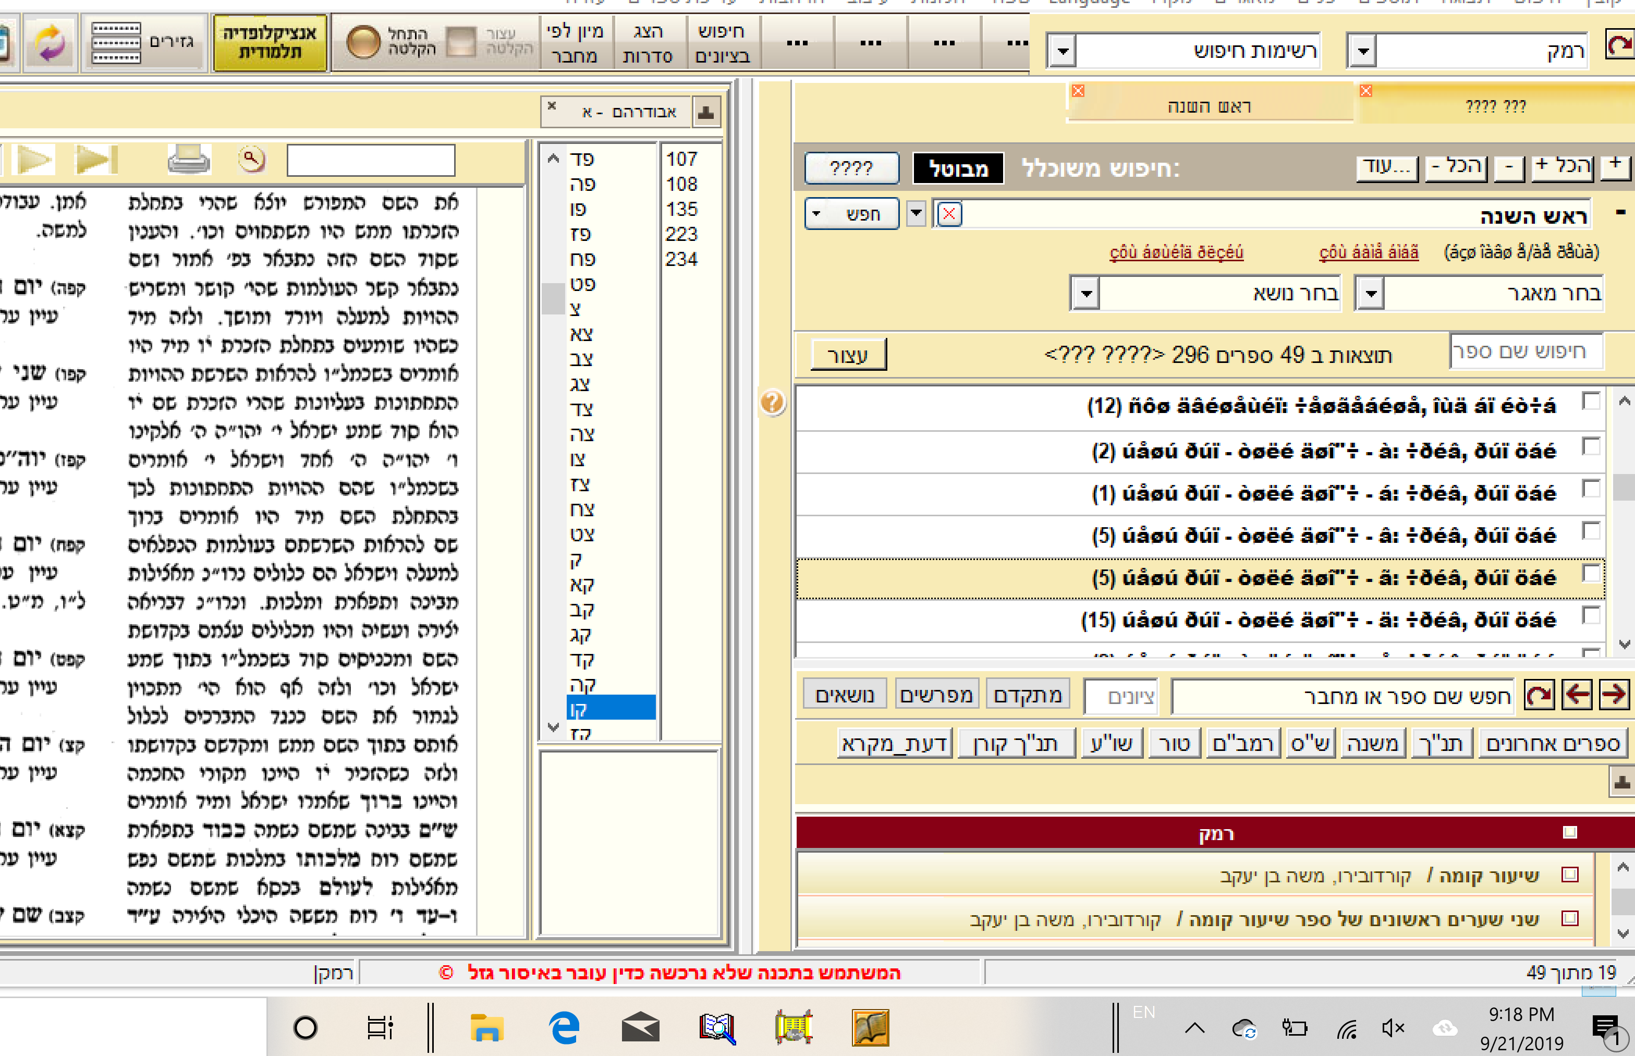Click the red left arrow navigation icon
This screenshot has width=1635, height=1056.
[x=1577, y=695]
